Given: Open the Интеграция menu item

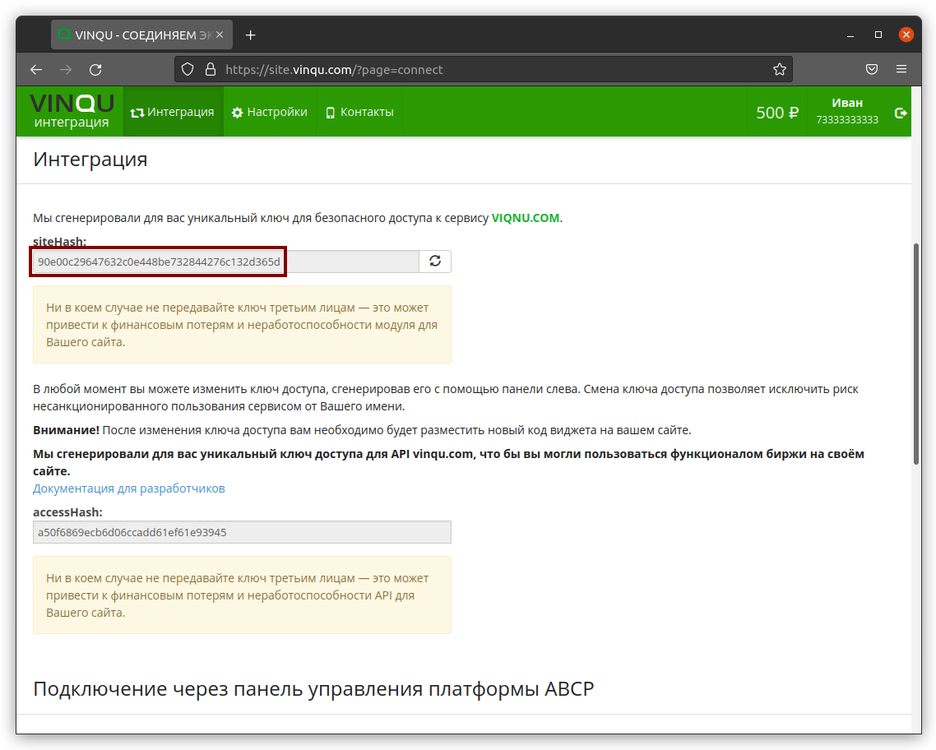Looking at the screenshot, I should pyautogui.click(x=173, y=112).
